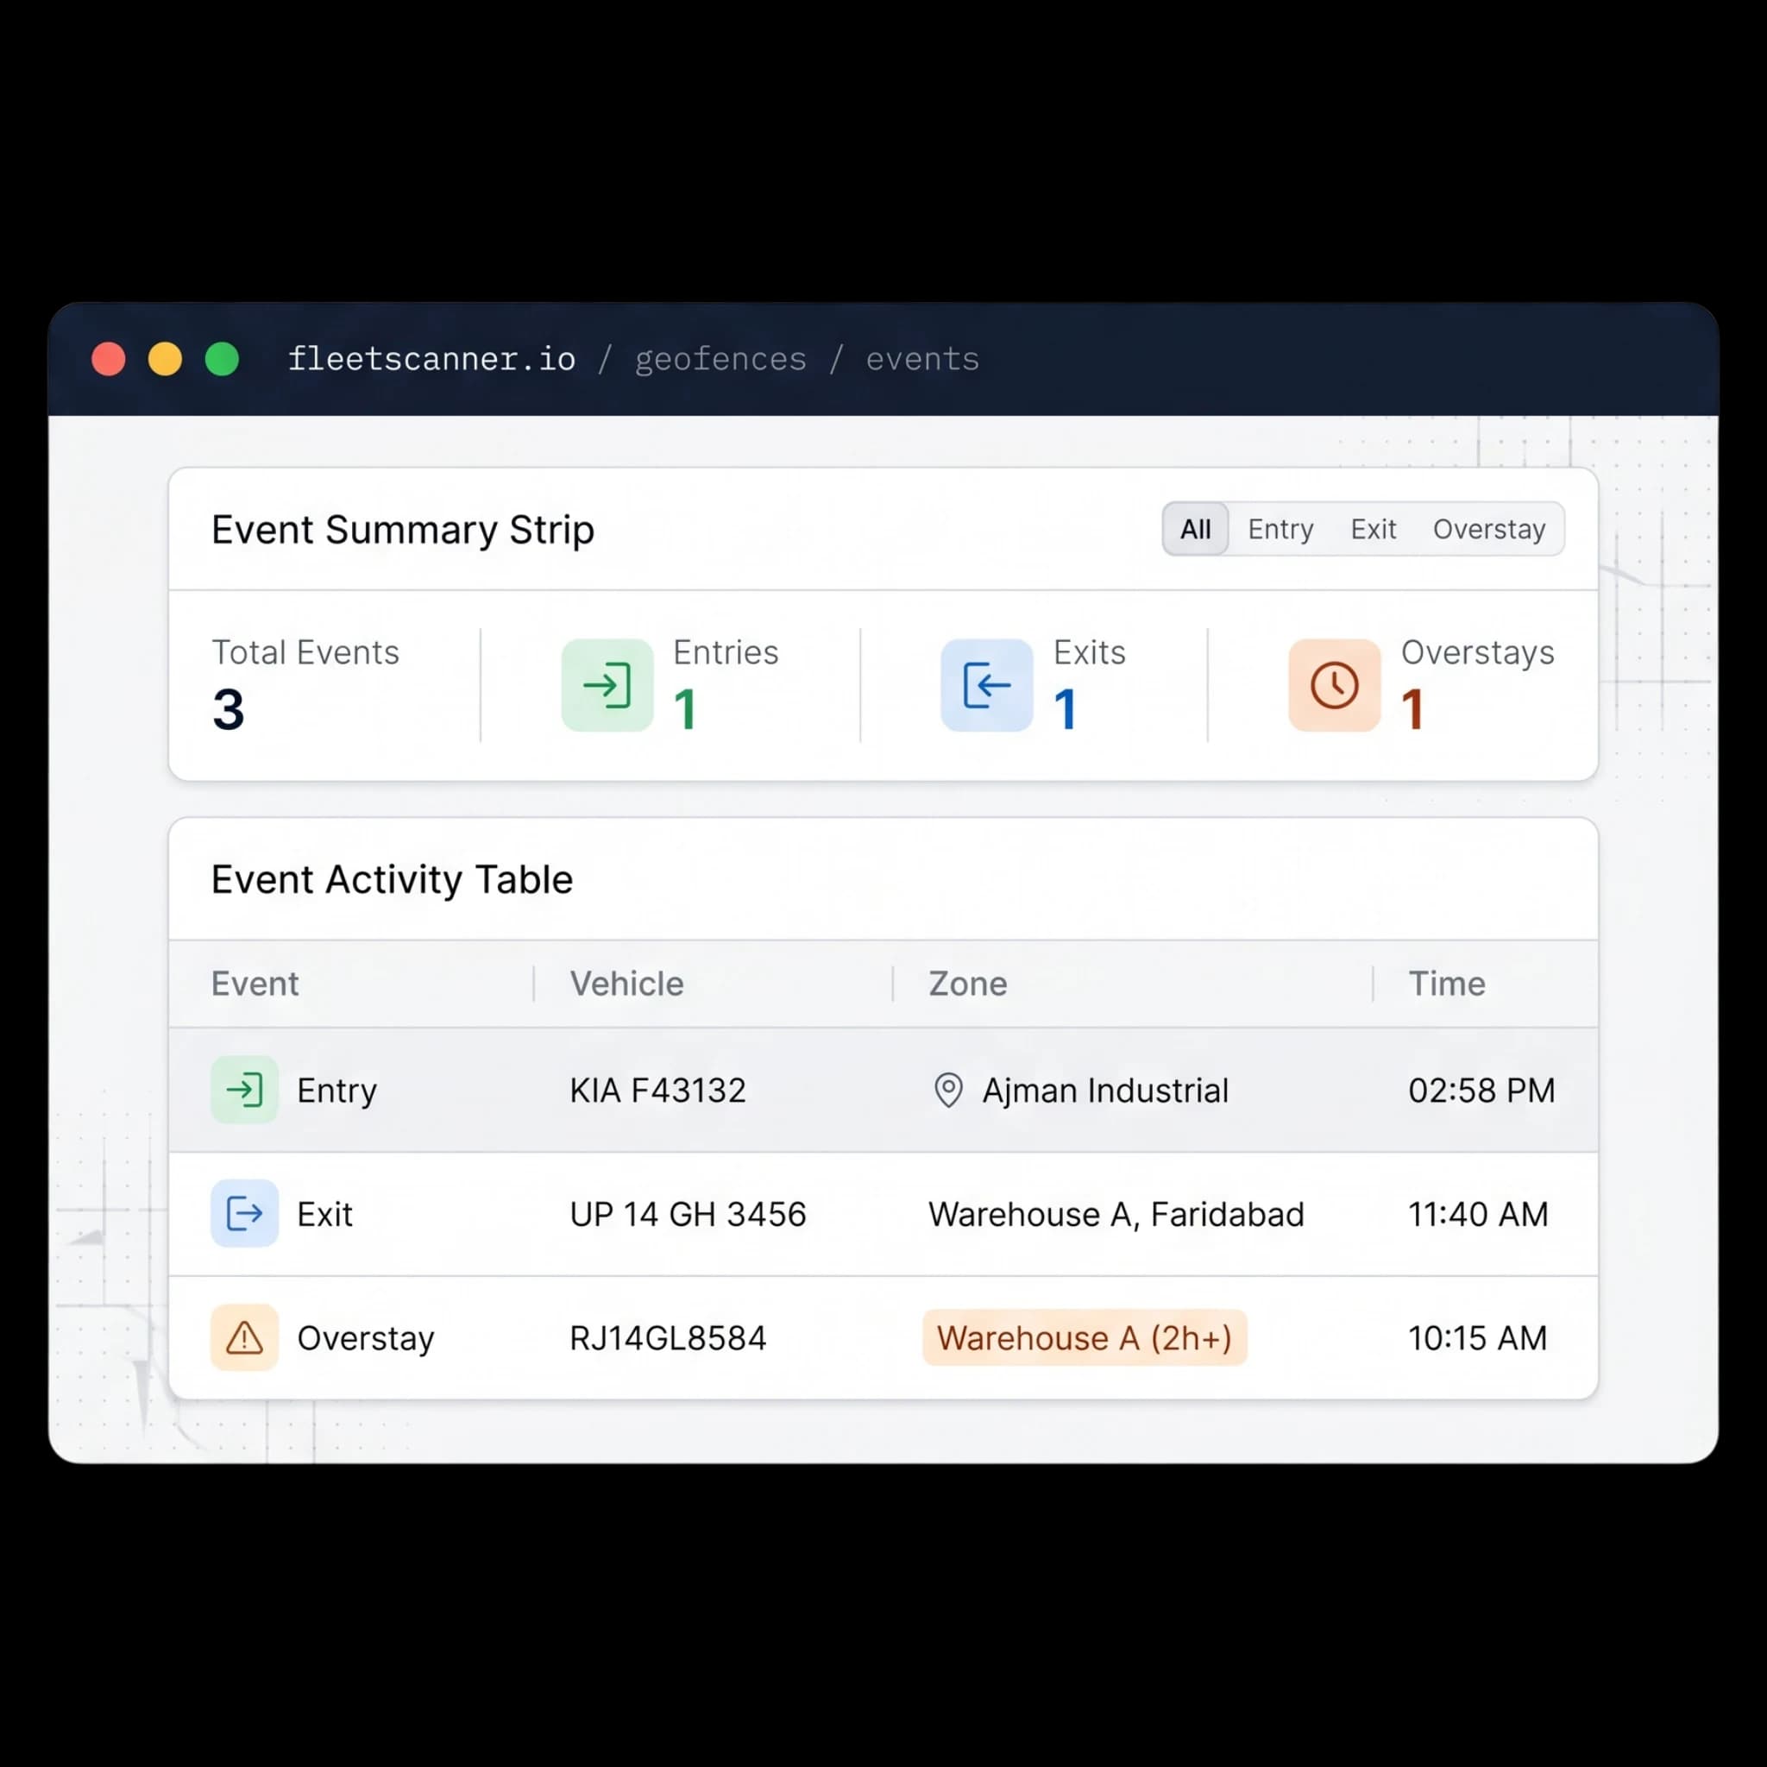
Task: Click the Exits count value
Action: tap(1066, 710)
